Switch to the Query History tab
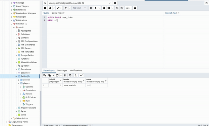 (x=58, y=13)
